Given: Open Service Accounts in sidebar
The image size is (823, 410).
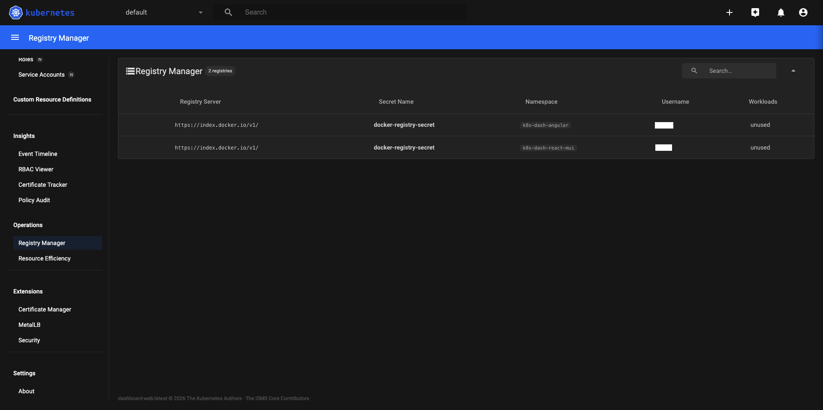Looking at the screenshot, I should pos(42,75).
